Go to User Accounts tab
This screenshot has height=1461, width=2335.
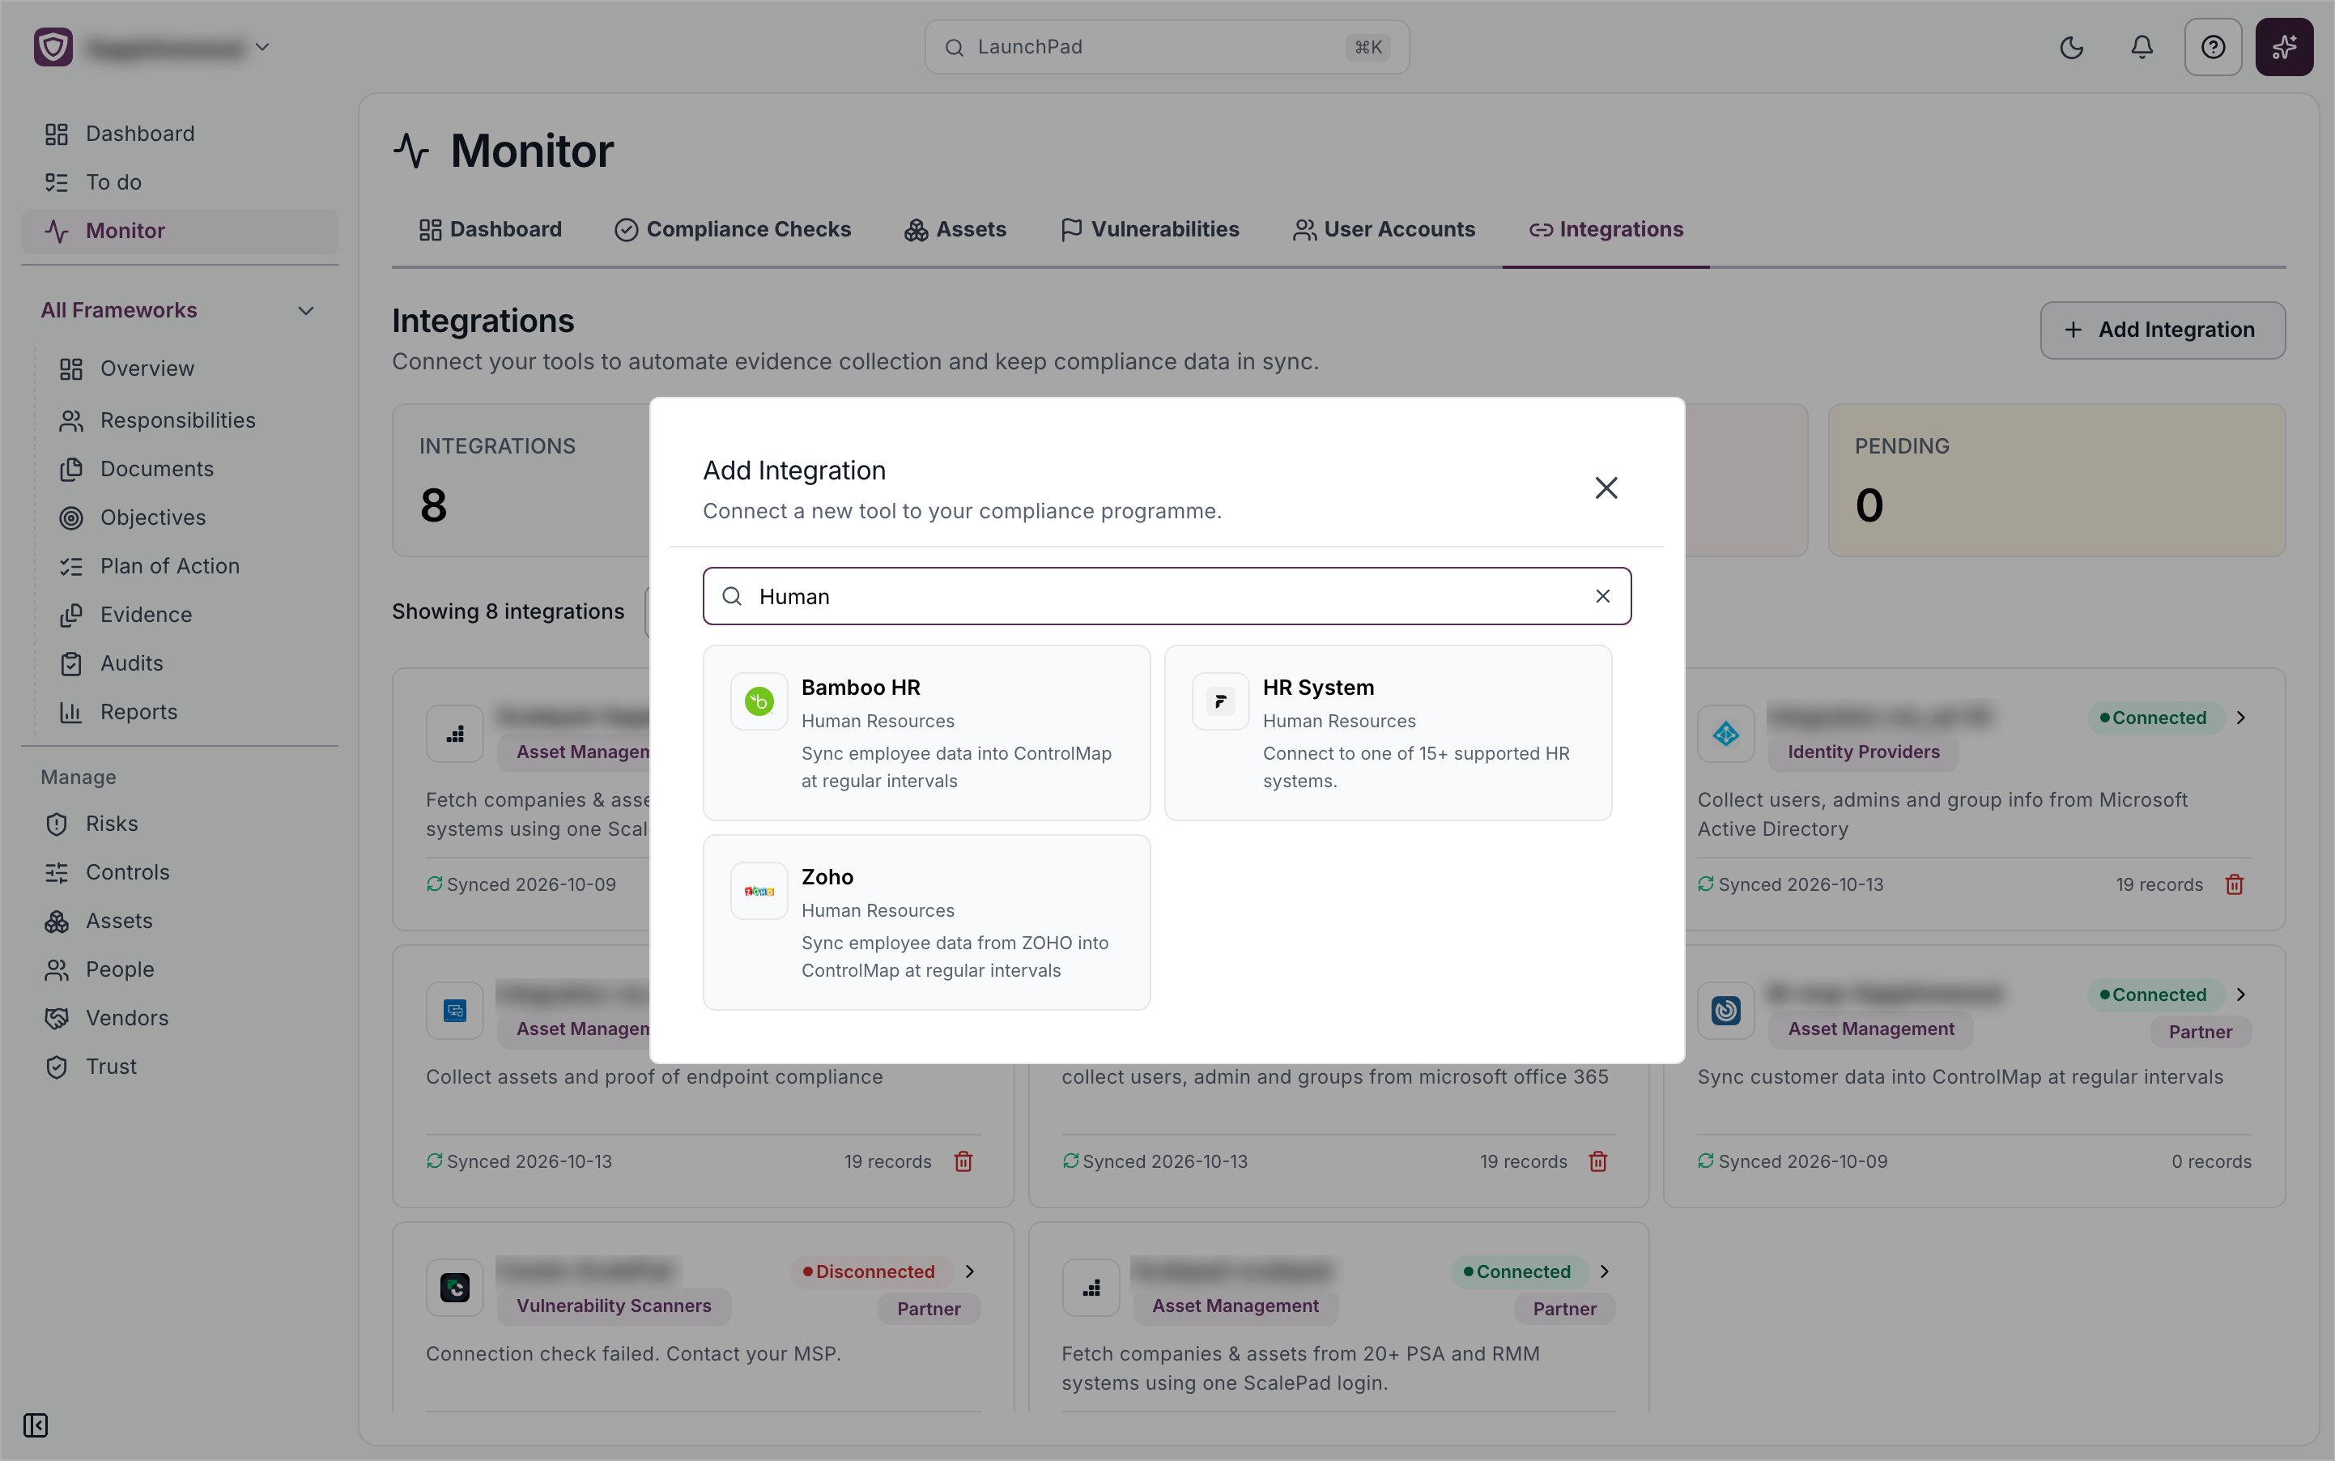click(1384, 229)
